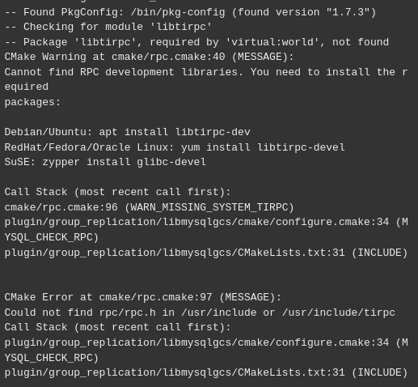Click the second 'Call Stack (most recent call first)' line
Viewport: 418px width, 387px height.
[x=117, y=327]
